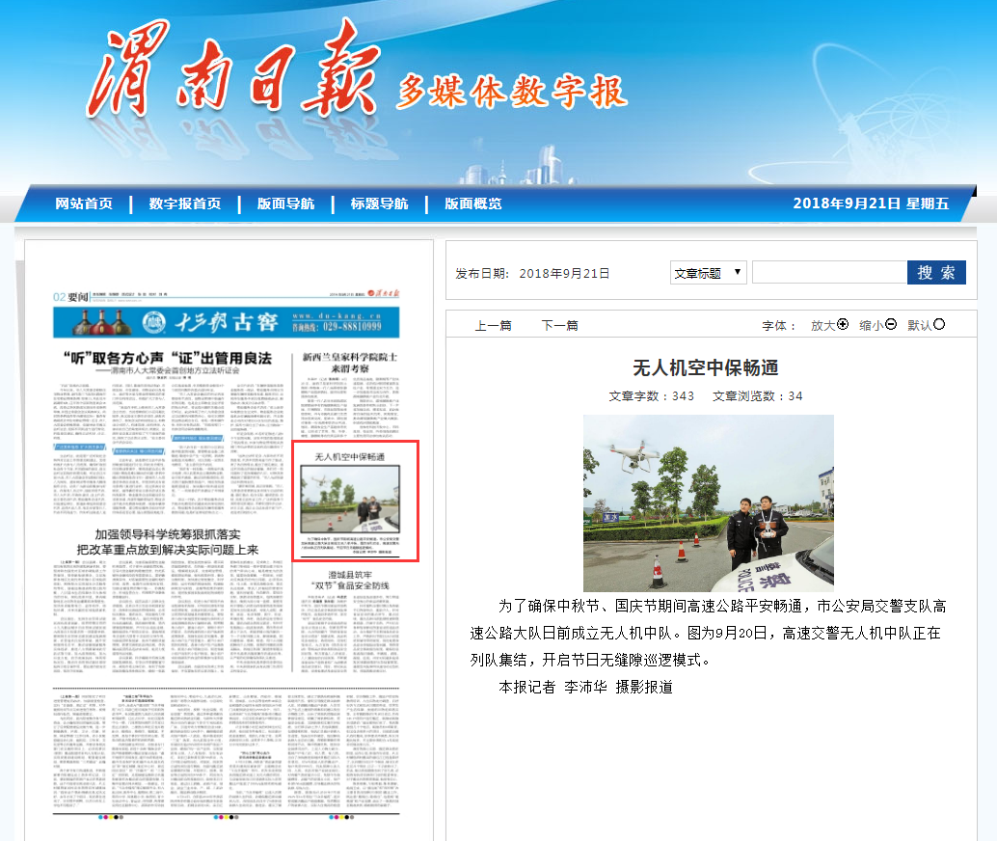Open 网站首页 in the navigation bar
997x841 pixels.
[x=84, y=203]
